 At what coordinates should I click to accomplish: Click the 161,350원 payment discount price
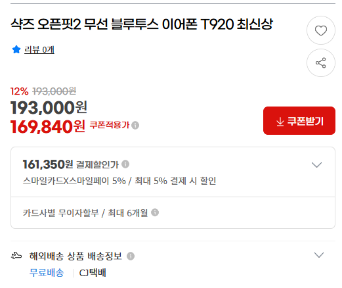pyautogui.click(x=48, y=164)
